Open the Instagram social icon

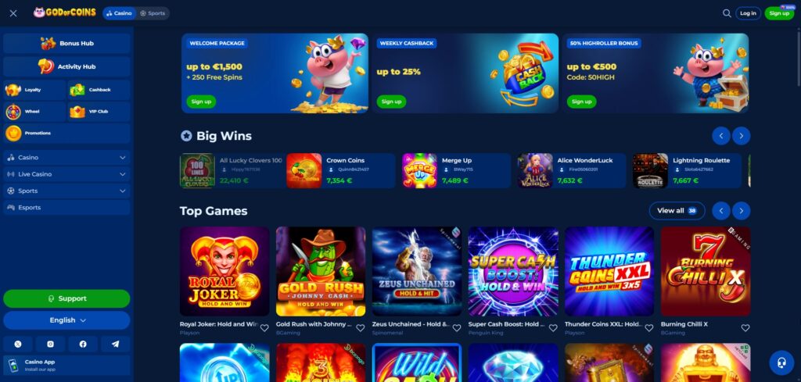[51, 345]
